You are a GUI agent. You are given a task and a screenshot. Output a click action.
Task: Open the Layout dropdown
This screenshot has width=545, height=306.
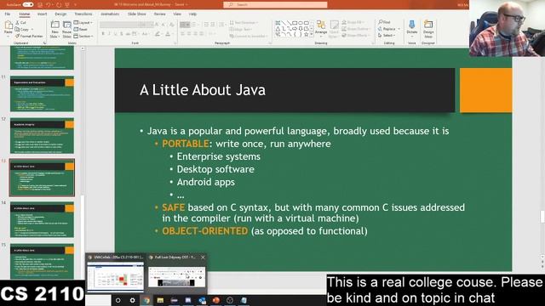[83, 23]
